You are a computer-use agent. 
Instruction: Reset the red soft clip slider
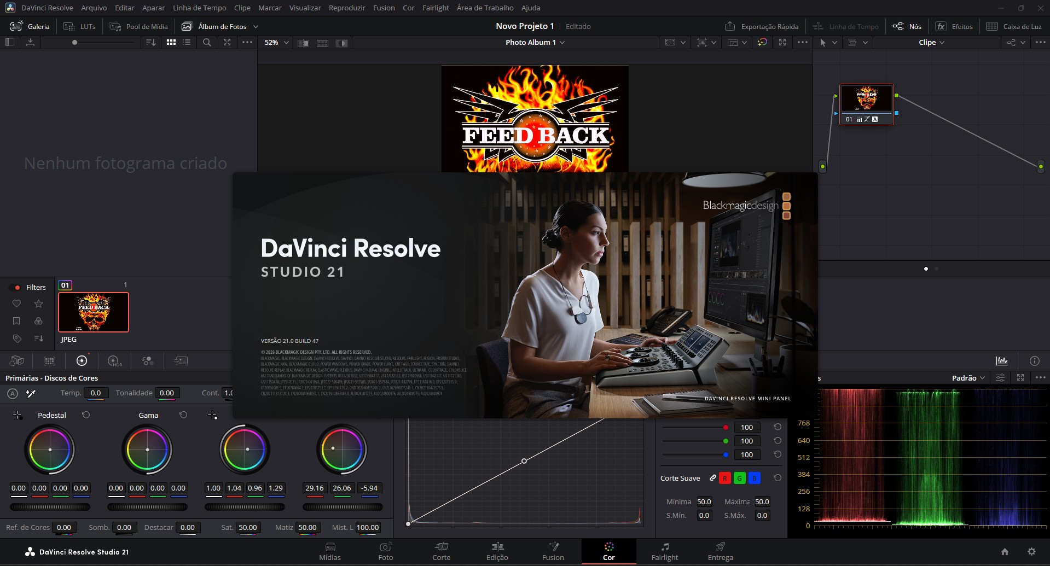point(777,427)
